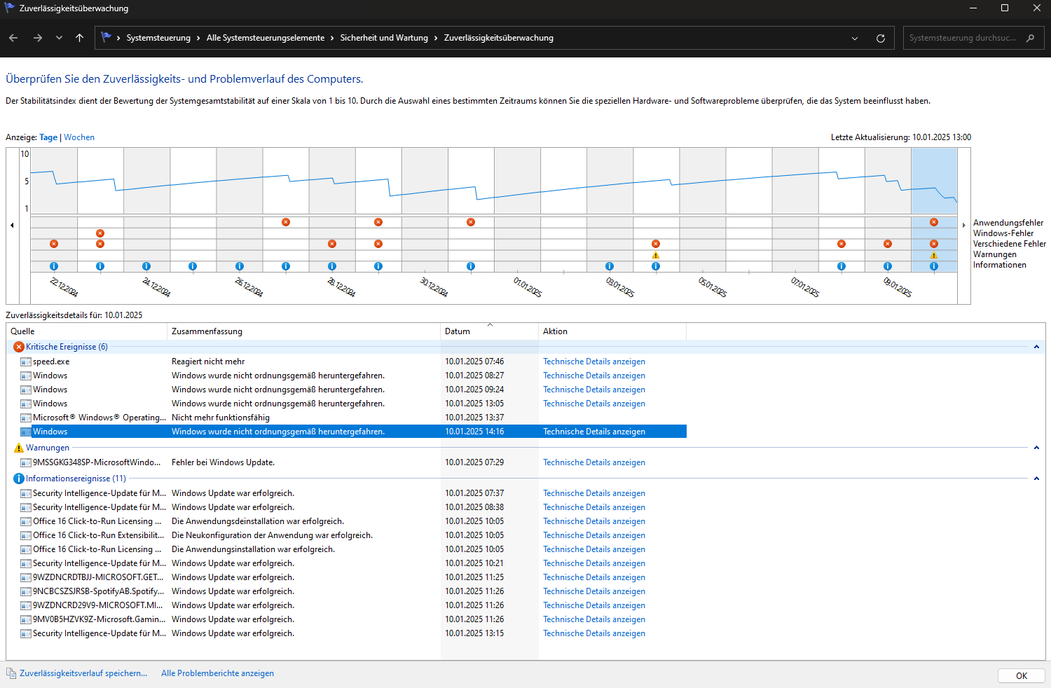Select 'Die Anwendungsdeinstallation war erfolgreich' entry

(x=258, y=521)
